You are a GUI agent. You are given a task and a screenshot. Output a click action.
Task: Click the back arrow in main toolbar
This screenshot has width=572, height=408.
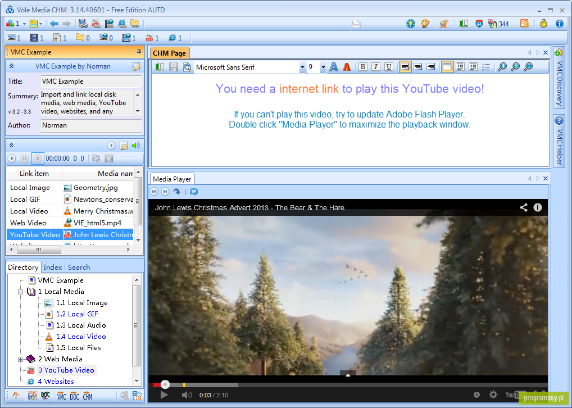coord(54,24)
